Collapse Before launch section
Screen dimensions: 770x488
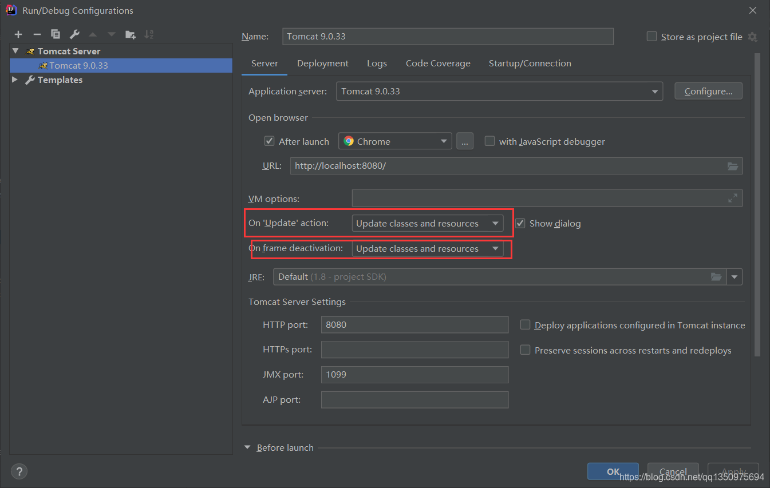click(248, 447)
